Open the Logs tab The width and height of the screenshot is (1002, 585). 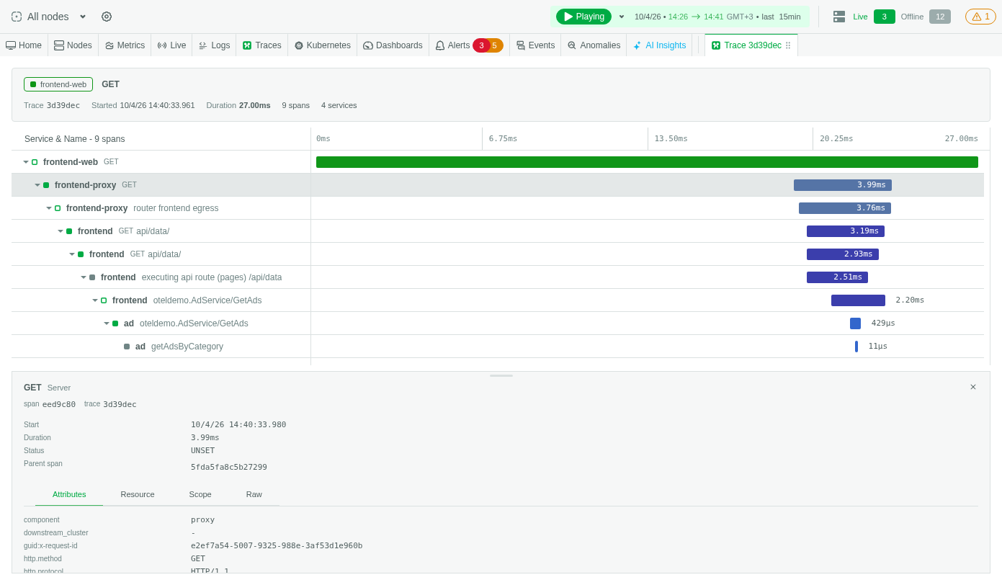click(214, 45)
